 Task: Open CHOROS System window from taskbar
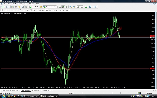click(29, 96)
